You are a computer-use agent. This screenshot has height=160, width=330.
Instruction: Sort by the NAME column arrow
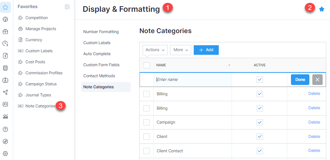(x=229, y=65)
